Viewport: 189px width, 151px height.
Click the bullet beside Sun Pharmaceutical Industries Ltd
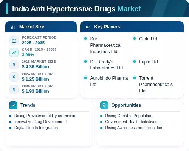[85, 39]
